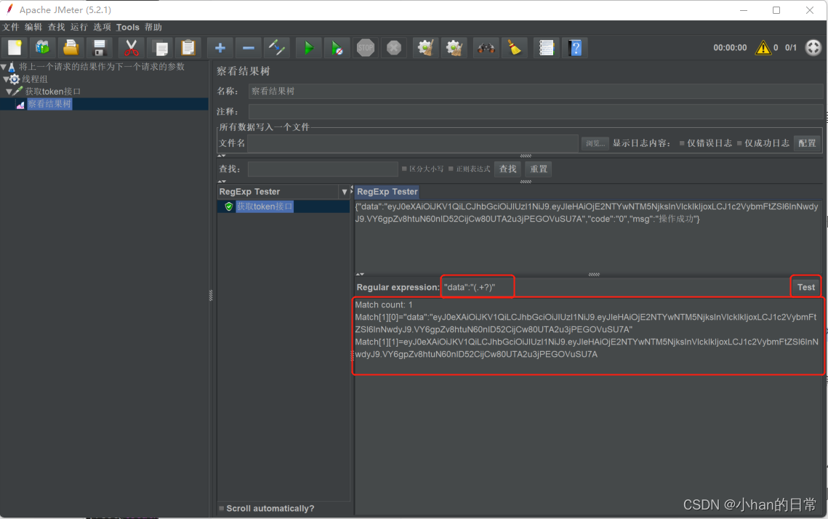Open the 查找 menu
The width and height of the screenshot is (828, 519).
coord(56,27)
